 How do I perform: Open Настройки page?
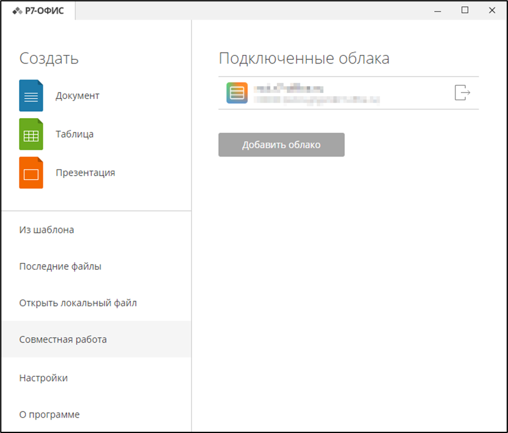[x=96, y=378]
